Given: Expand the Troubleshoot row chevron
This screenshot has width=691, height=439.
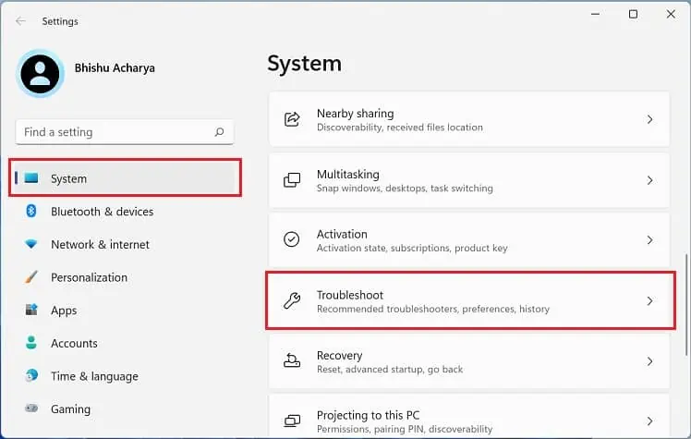Looking at the screenshot, I should [x=649, y=301].
